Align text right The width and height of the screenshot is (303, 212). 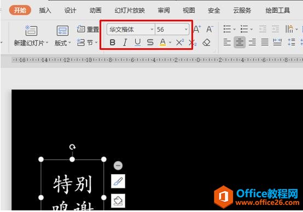[x=252, y=42]
